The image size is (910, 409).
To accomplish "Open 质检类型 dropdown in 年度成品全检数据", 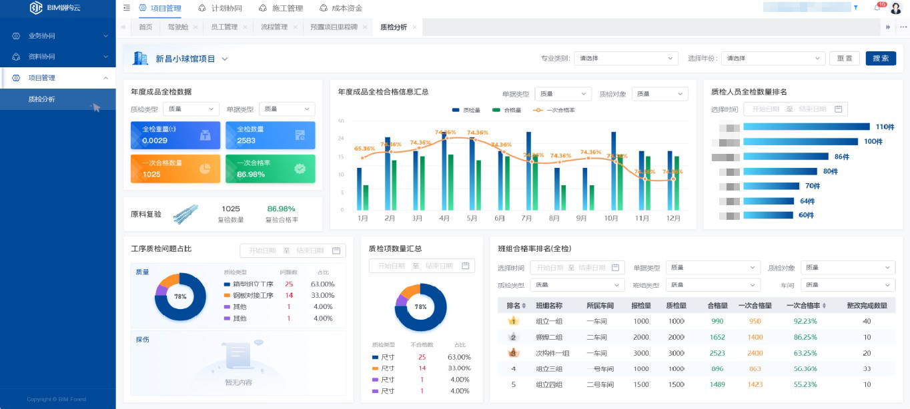I will tap(191, 109).
